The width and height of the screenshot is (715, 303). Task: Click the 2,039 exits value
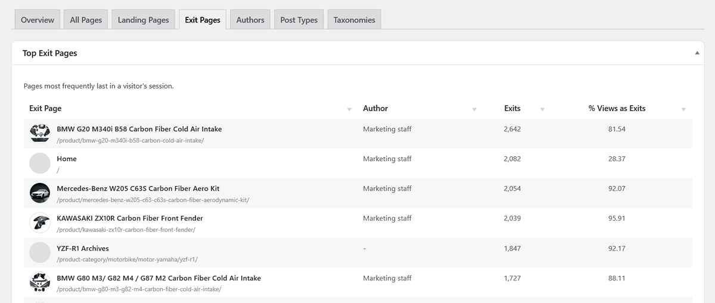point(512,218)
